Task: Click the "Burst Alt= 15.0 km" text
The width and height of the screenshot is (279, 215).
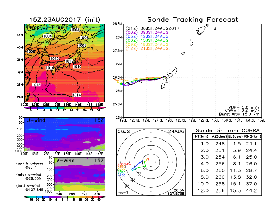Action: [x=239, y=114]
